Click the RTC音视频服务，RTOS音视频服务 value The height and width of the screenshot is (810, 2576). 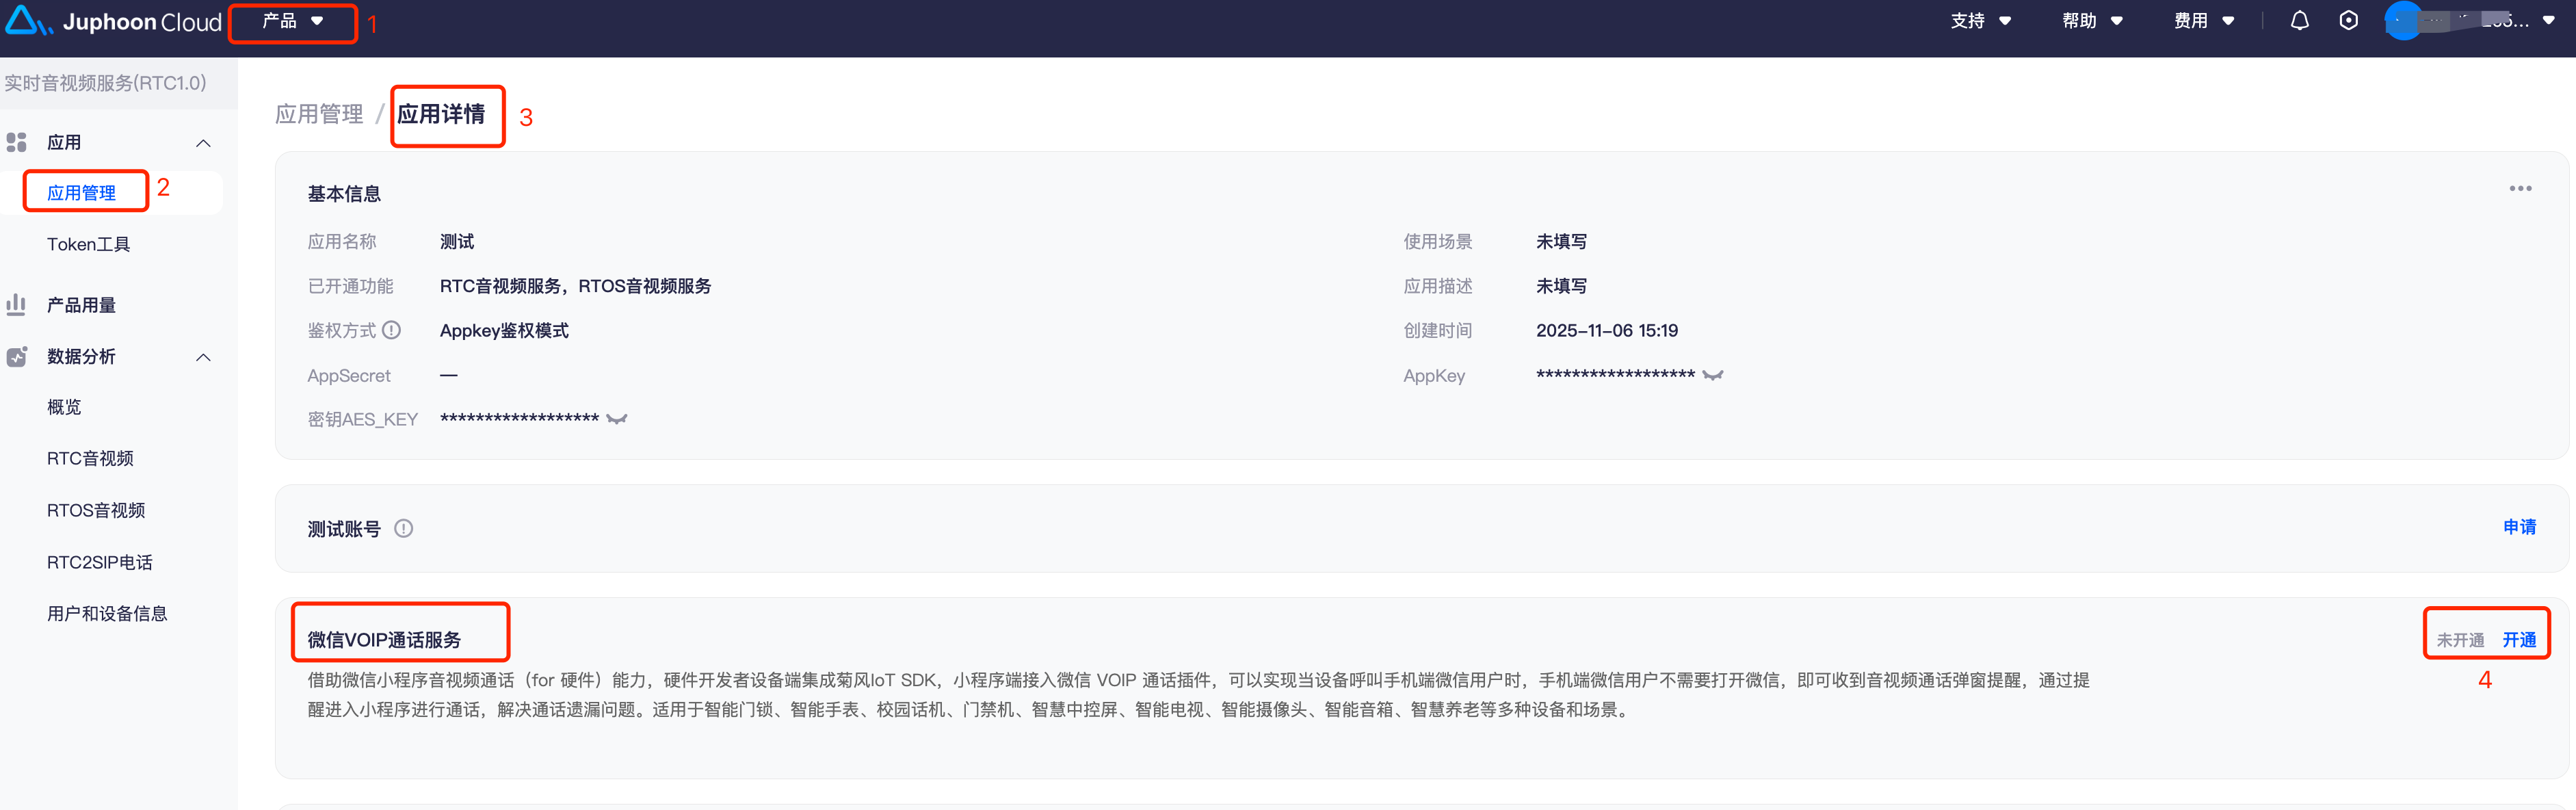click(x=576, y=286)
